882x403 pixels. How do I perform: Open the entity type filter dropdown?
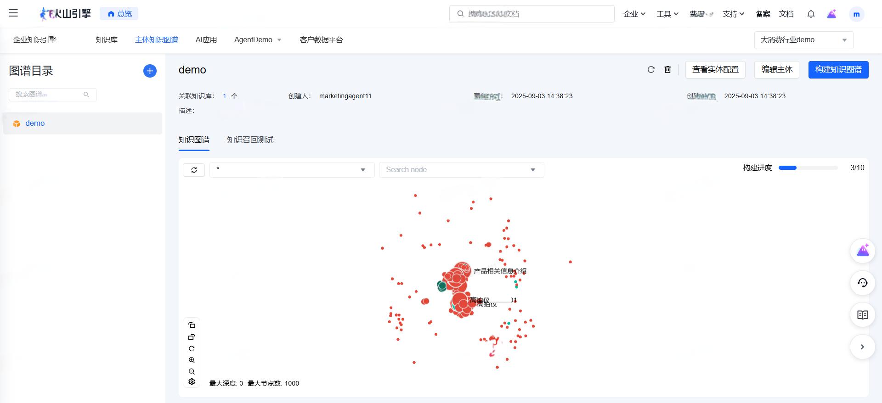(292, 170)
